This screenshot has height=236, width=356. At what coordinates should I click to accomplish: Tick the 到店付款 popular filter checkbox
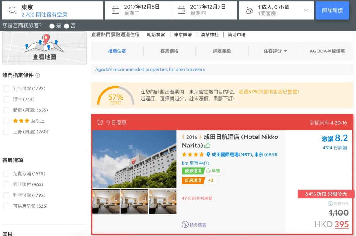(6, 88)
